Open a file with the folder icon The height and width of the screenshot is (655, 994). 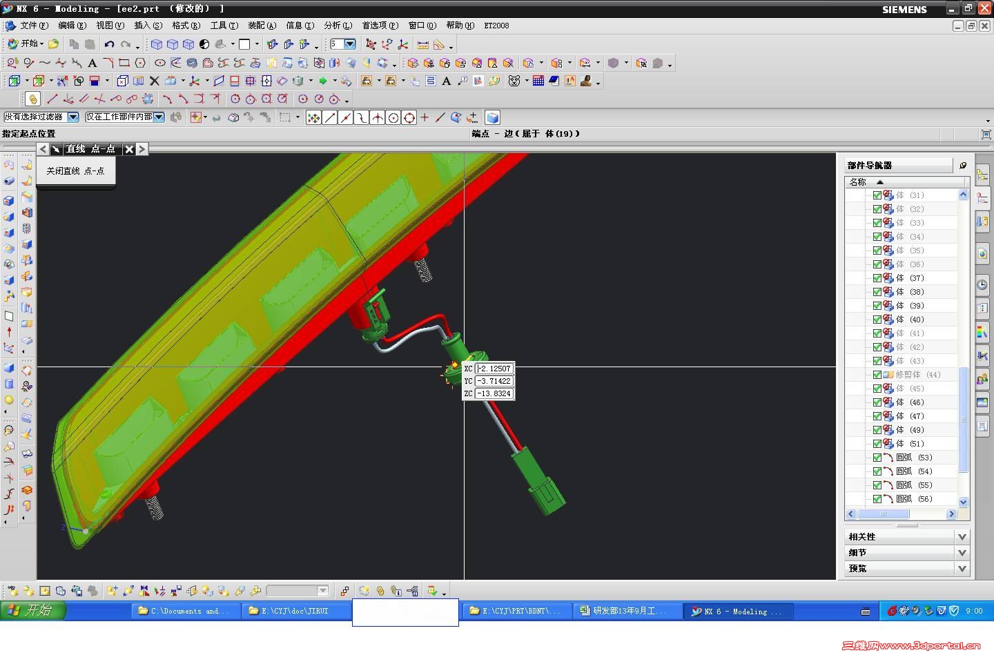point(53,44)
